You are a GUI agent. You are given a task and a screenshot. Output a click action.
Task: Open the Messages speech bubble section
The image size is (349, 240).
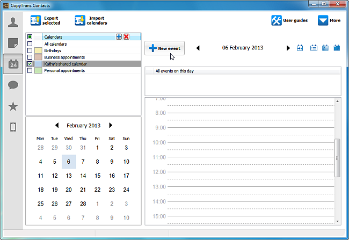click(13, 85)
